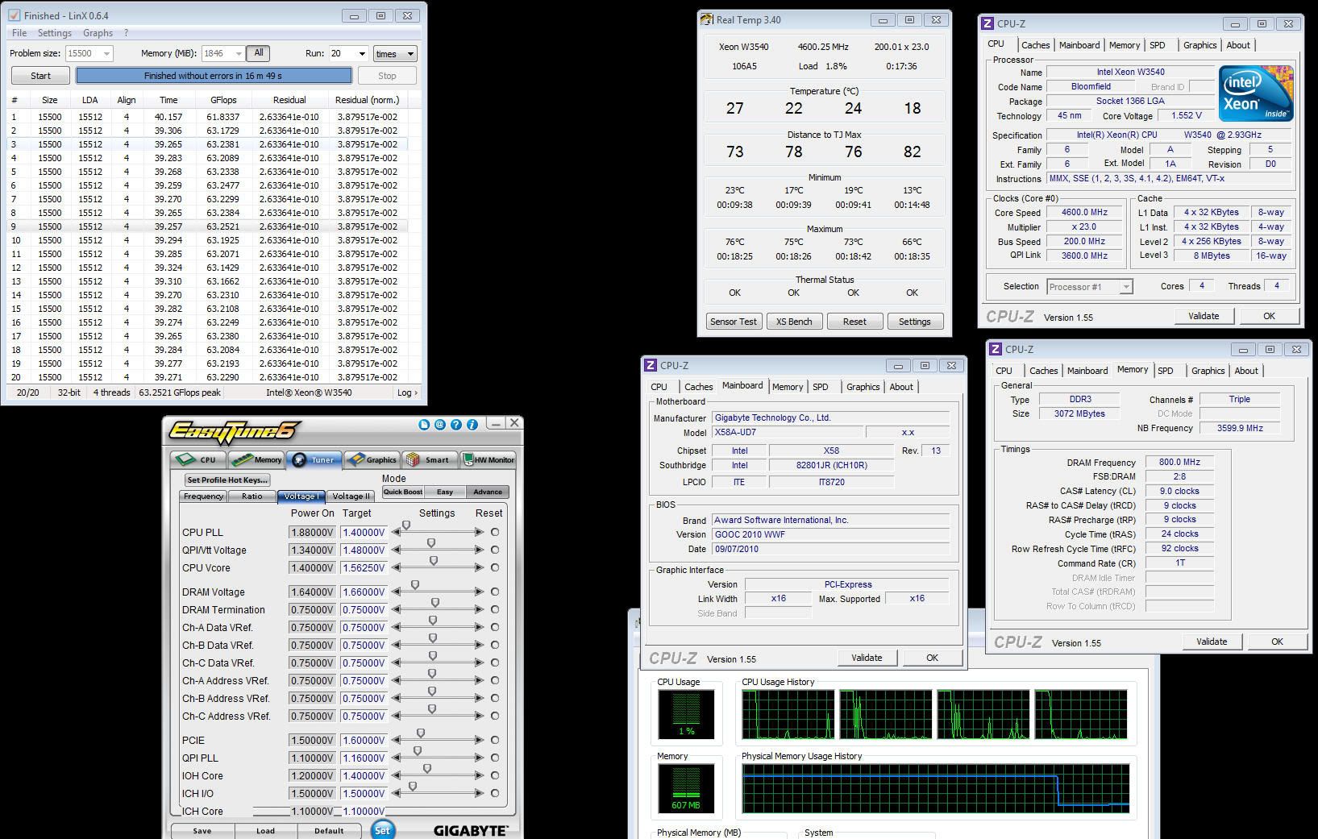Switch to EasyTune6 CPU tab

(x=198, y=459)
